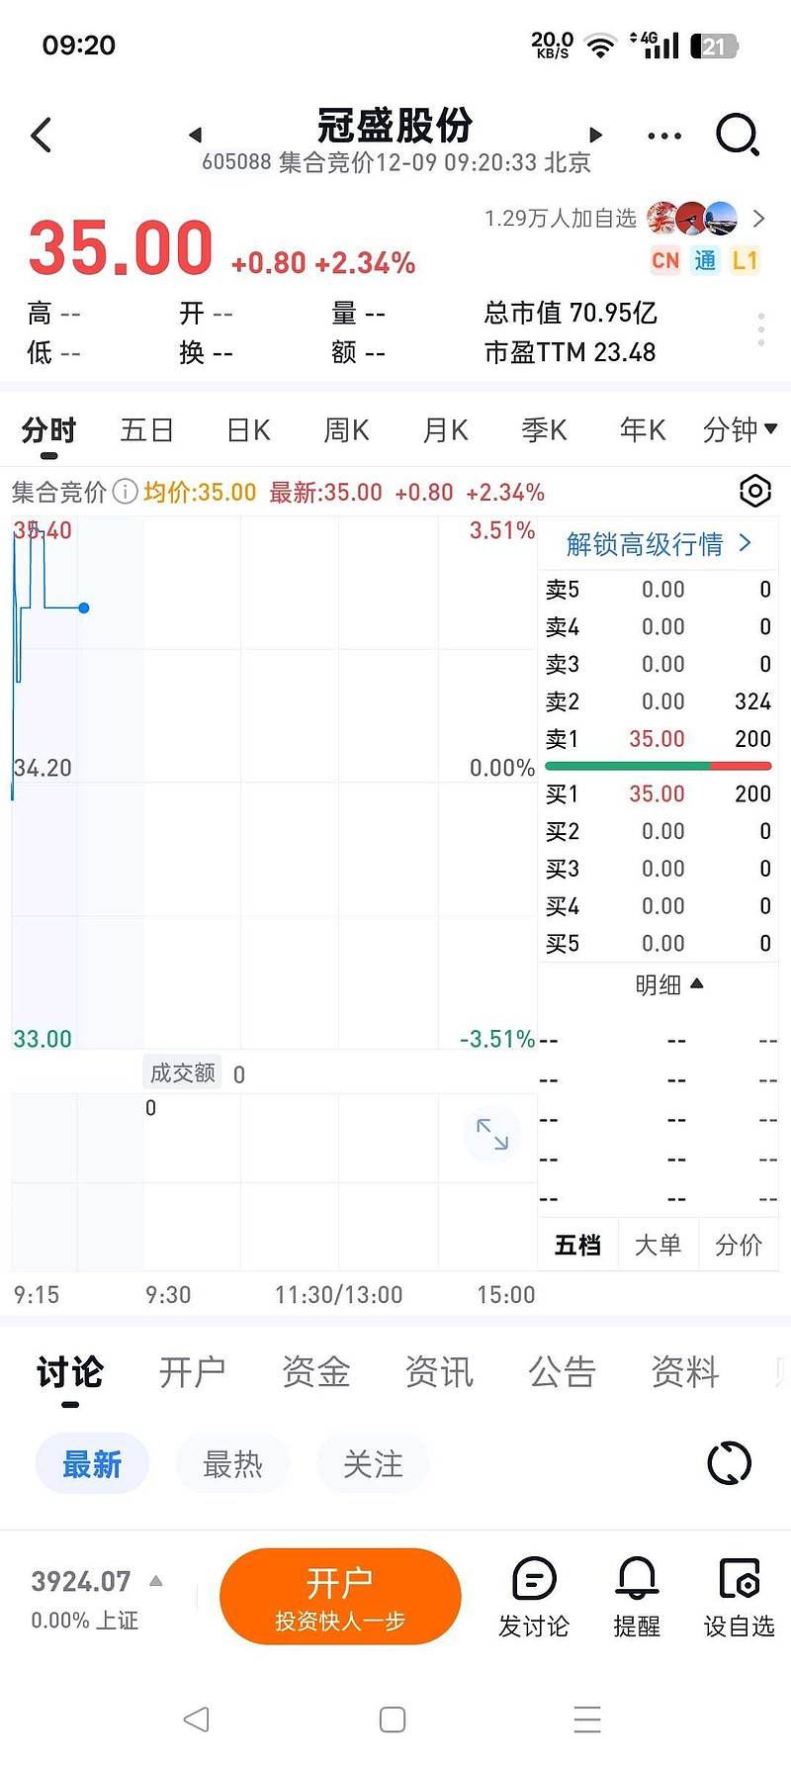Select the 最热 filter chip
The height and width of the screenshot is (1768, 791).
click(232, 1463)
